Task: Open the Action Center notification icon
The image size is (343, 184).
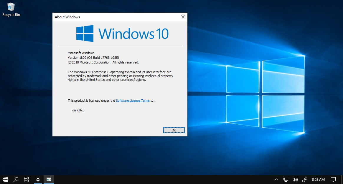Action: point(333,180)
